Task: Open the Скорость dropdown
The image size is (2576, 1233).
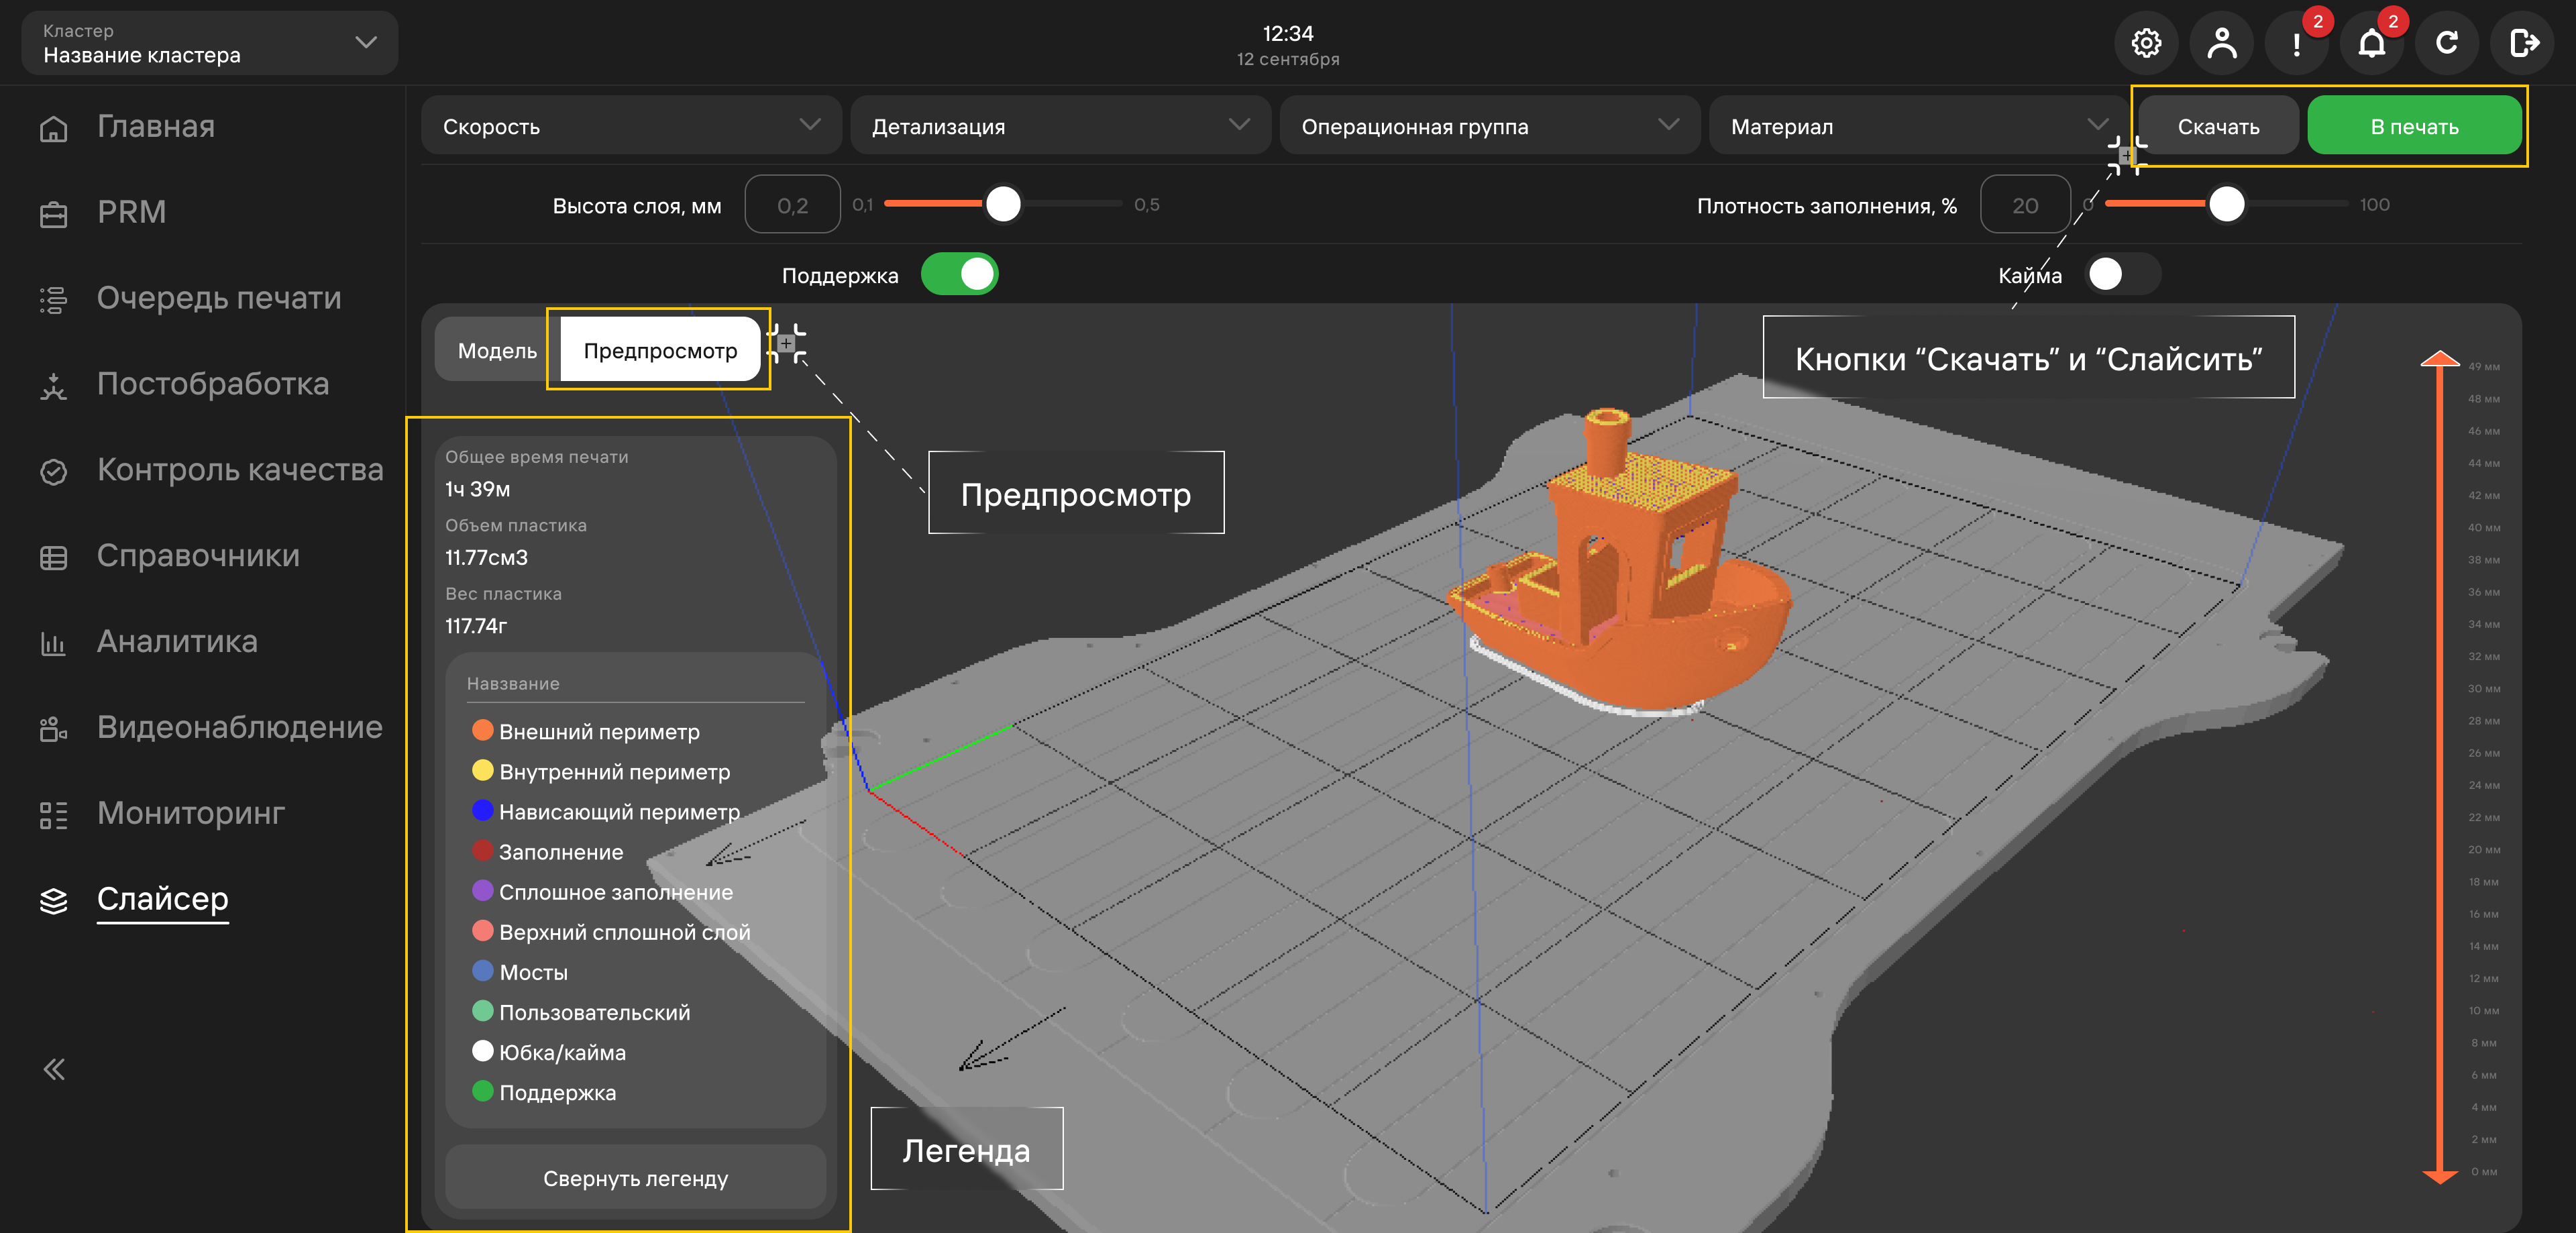Action: [x=631, y=126]
